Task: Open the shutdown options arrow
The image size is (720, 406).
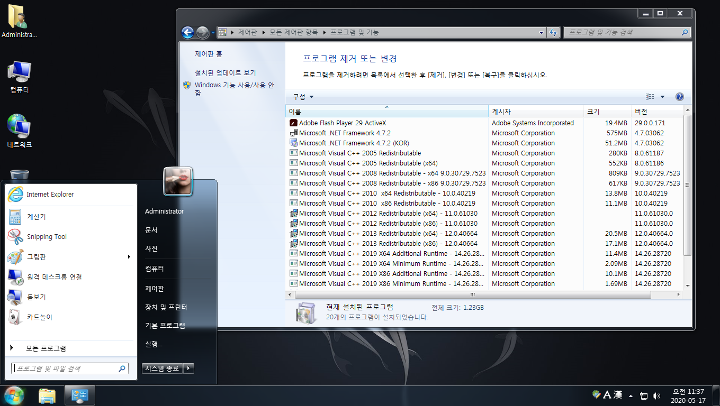Action: click(x=188, y=368)
